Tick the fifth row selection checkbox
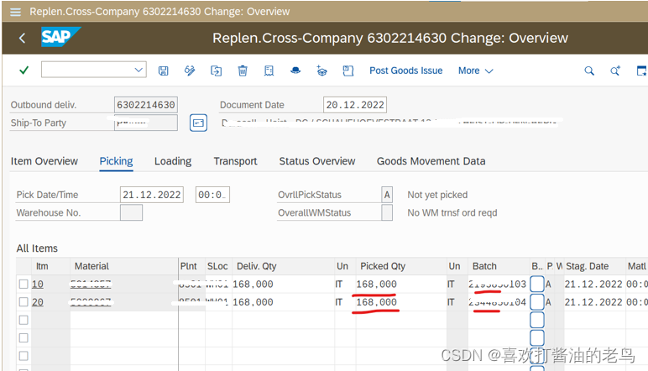Image resolution: width=648 pixels, height=371 pixels. coord(24,356)
